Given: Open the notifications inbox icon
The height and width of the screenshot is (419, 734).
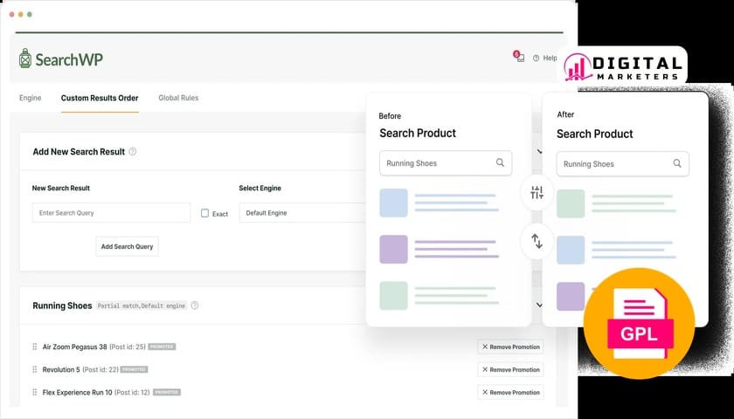Looking at the screenshot, I should [x=519, y=57].
